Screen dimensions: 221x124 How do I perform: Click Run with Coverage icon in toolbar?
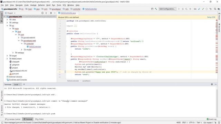pos(186,9)
